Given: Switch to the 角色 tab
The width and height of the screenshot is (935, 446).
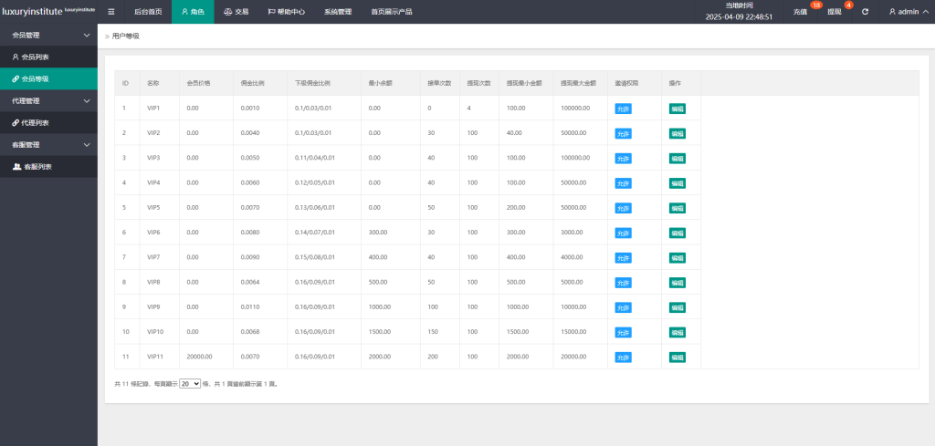Looking at the screenshot, I should coord(193,12).
